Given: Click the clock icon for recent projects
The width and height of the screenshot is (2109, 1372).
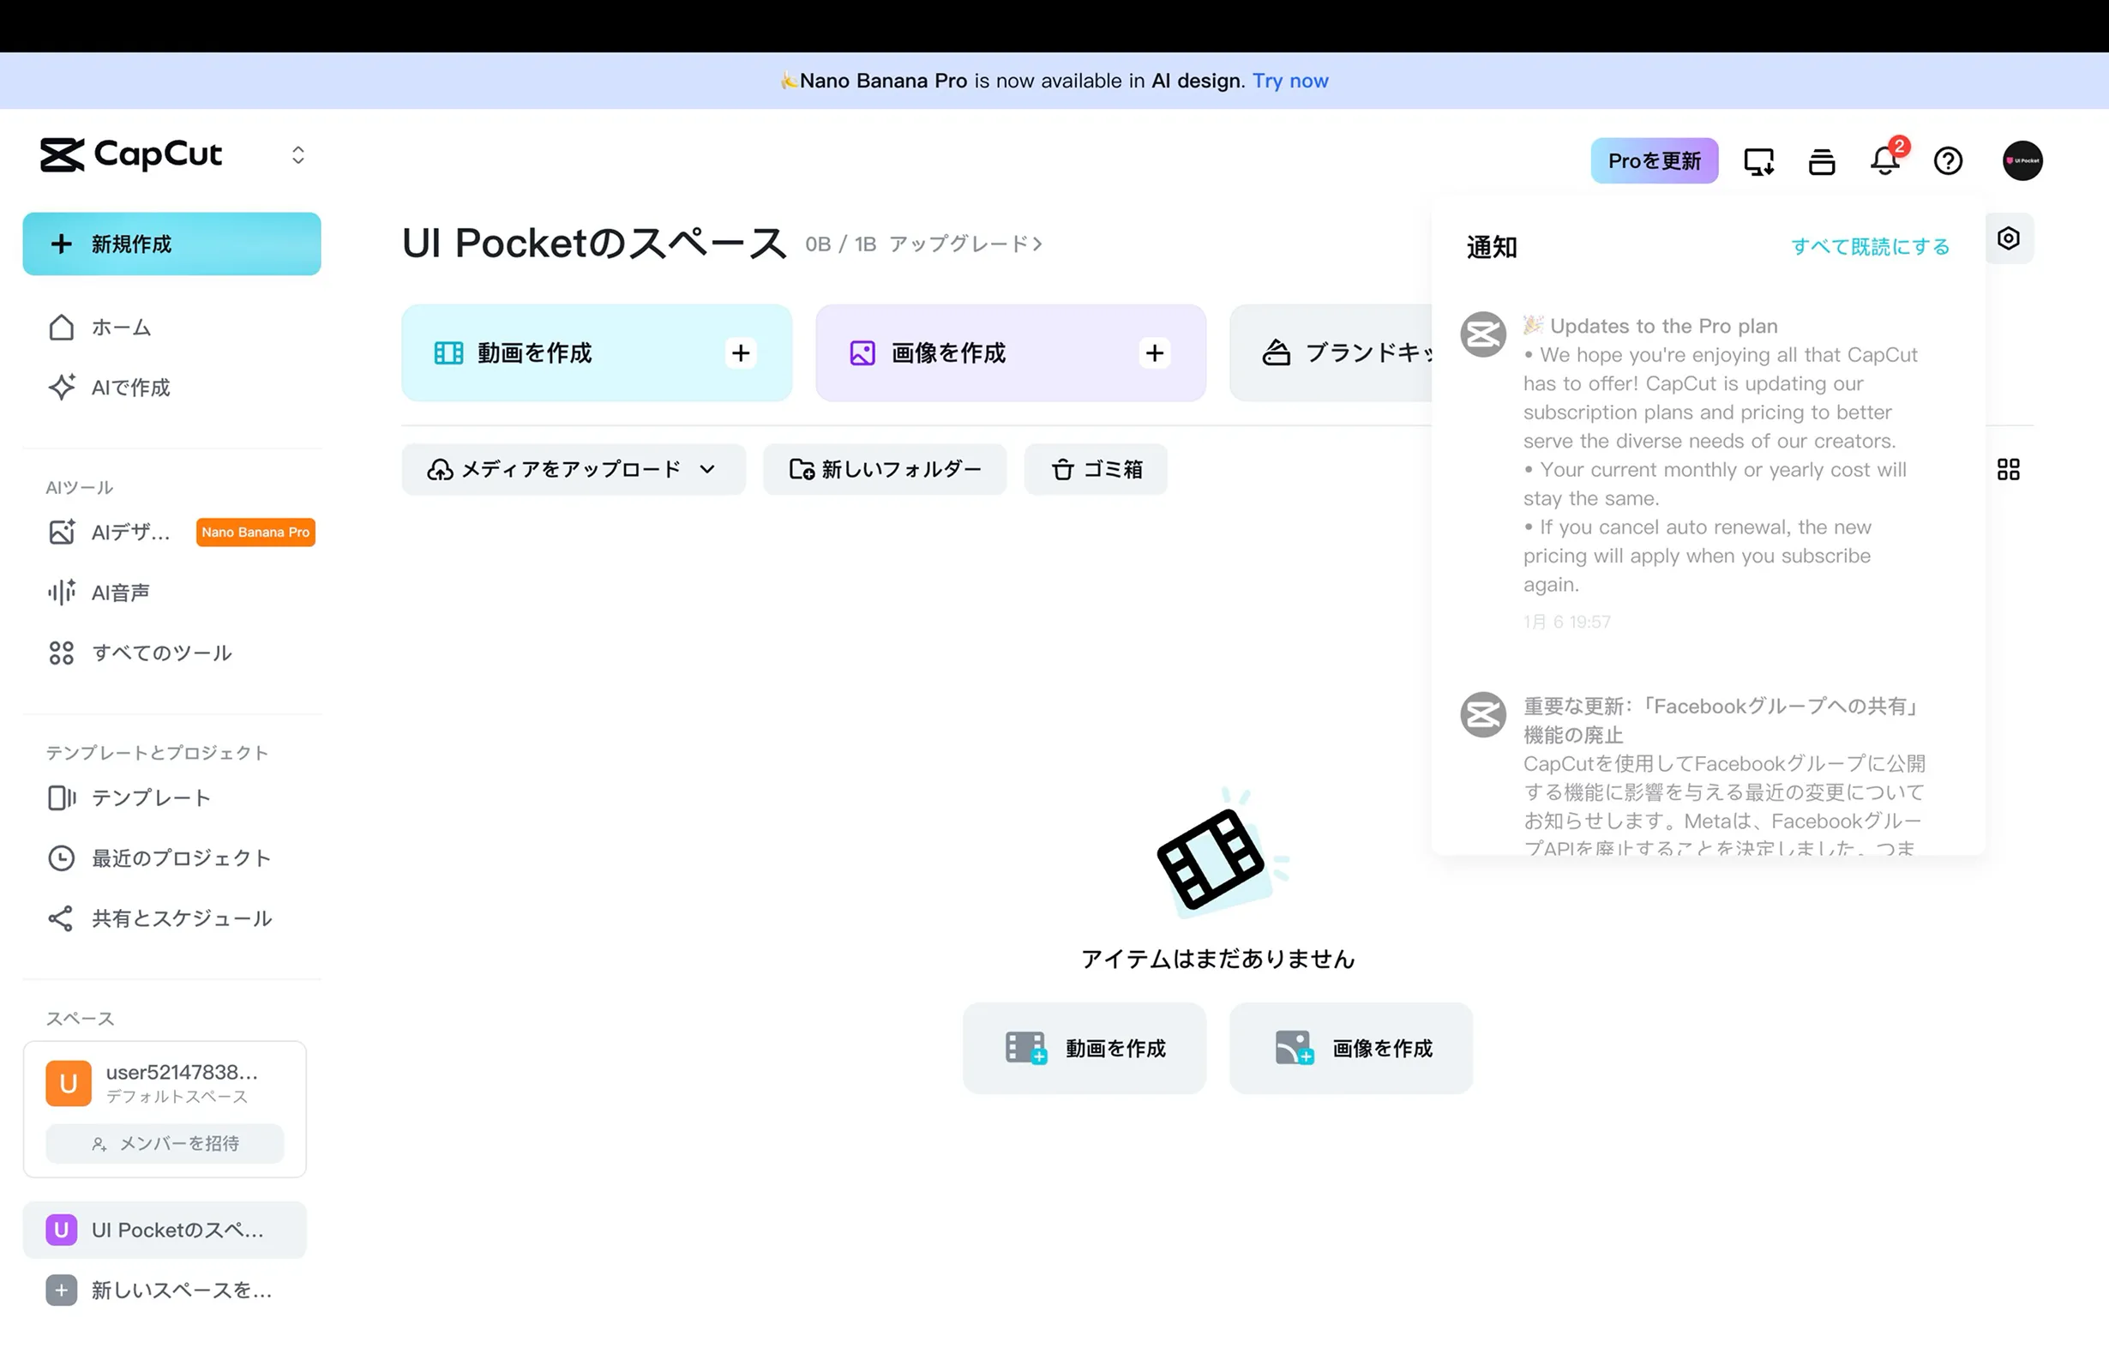Looking at the screenshot, I should coord(61,858).
